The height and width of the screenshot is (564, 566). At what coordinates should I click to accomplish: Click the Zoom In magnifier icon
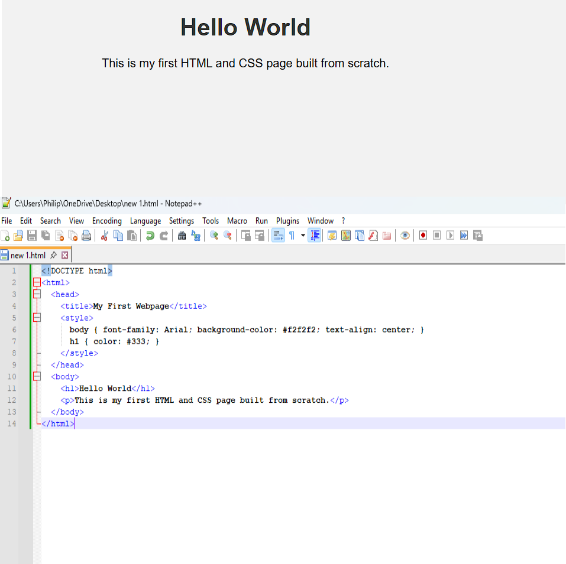click(214, 236)
